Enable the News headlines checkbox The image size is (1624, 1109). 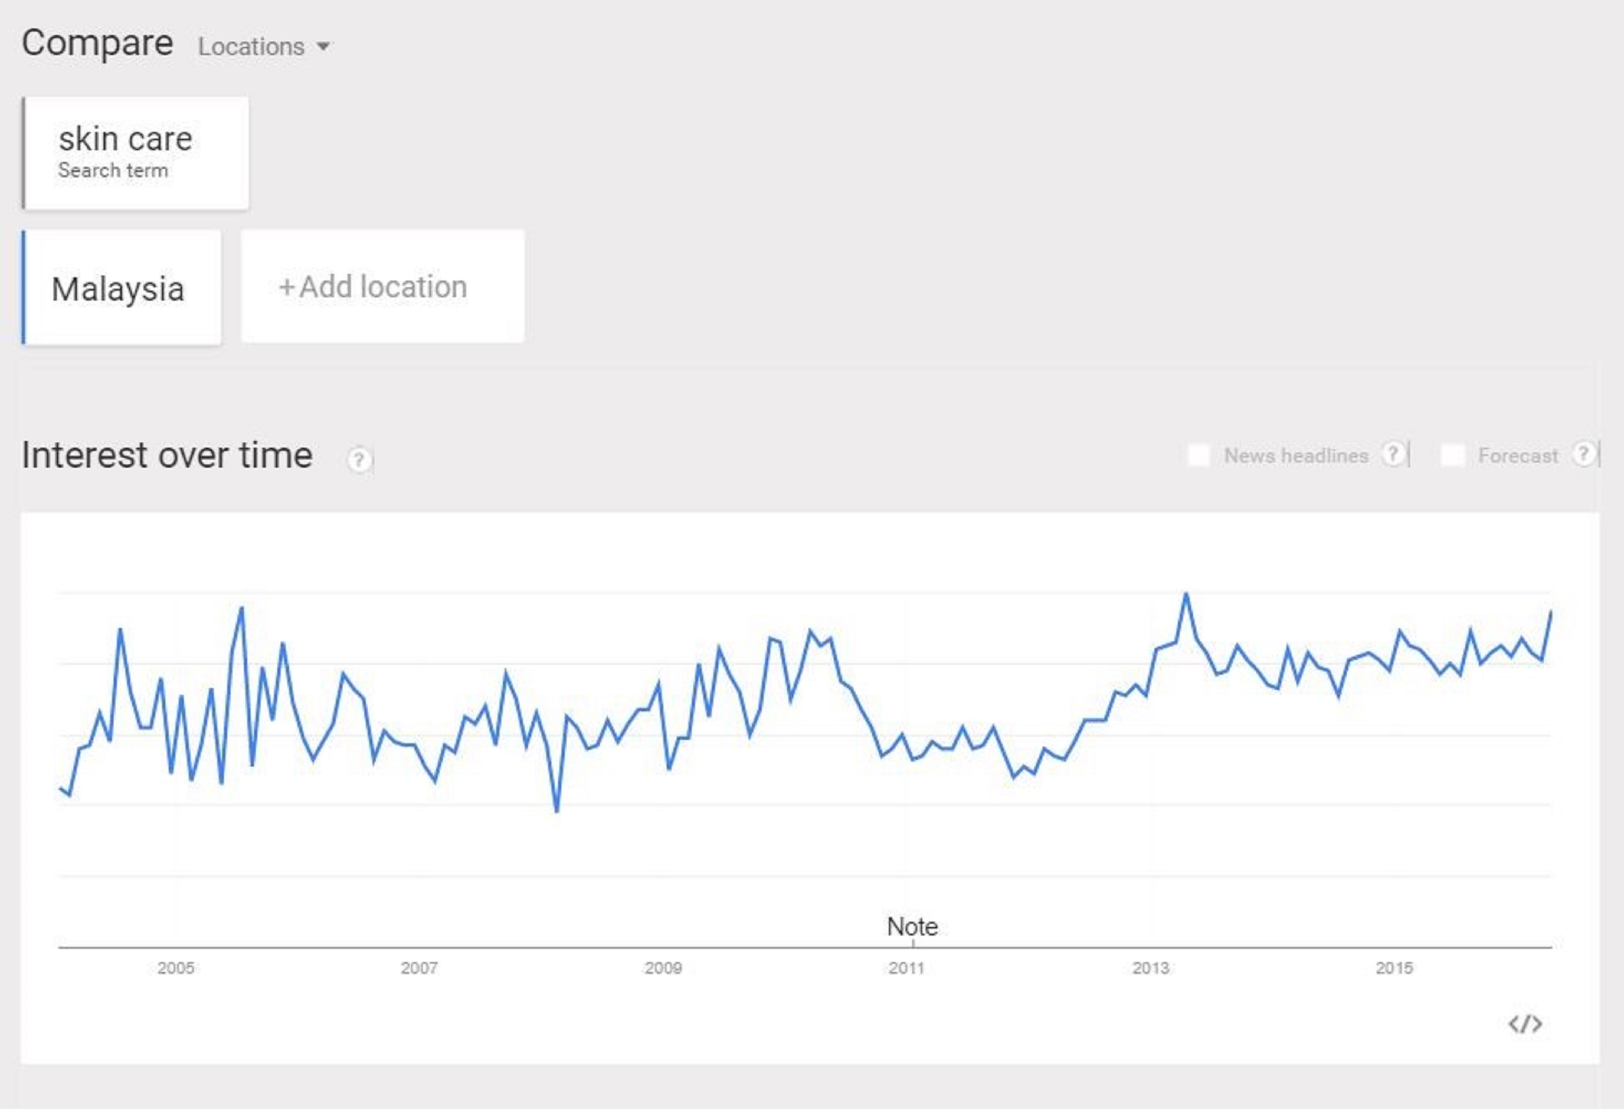point(1199,456)
